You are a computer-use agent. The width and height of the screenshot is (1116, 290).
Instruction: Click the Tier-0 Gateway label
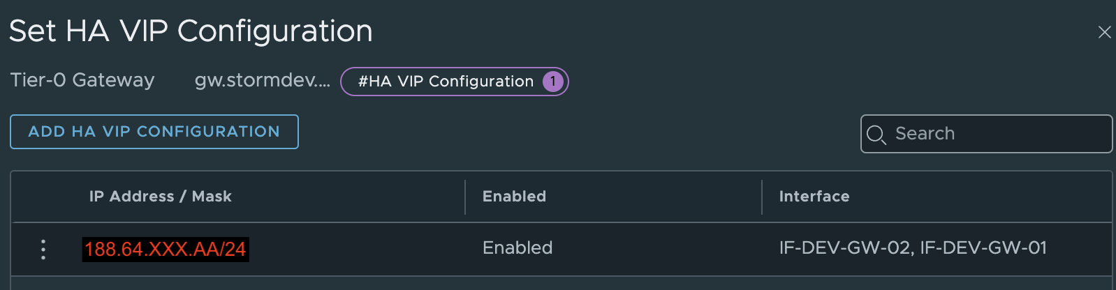[x=82, y=81]
